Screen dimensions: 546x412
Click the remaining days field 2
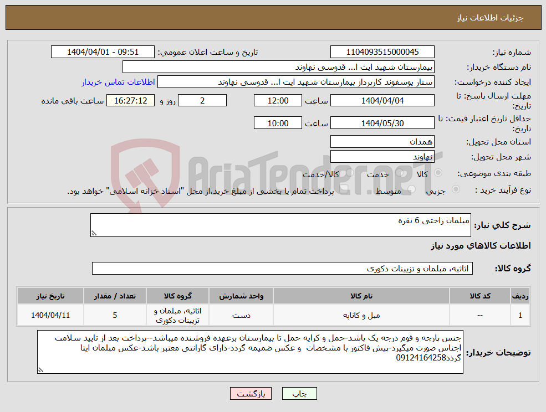[202, 101]
